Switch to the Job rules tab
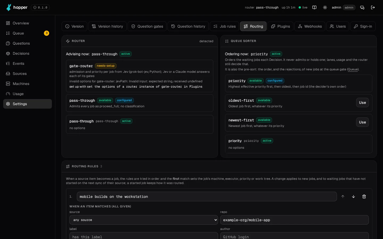Viewport: 383px width, 239px height. [x=224, y=26]
